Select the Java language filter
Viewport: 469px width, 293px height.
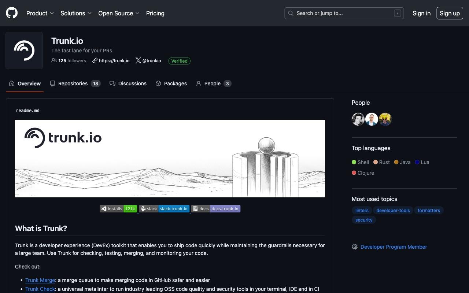(402, 162)
